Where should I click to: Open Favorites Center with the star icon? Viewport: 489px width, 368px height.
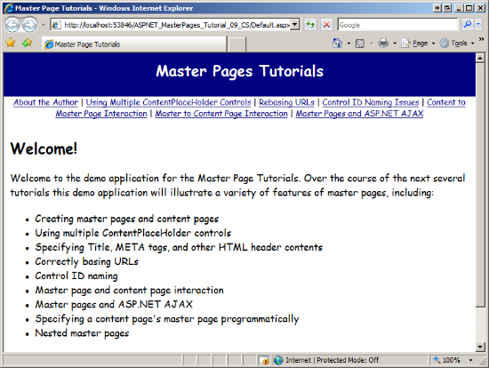[11, 43]
